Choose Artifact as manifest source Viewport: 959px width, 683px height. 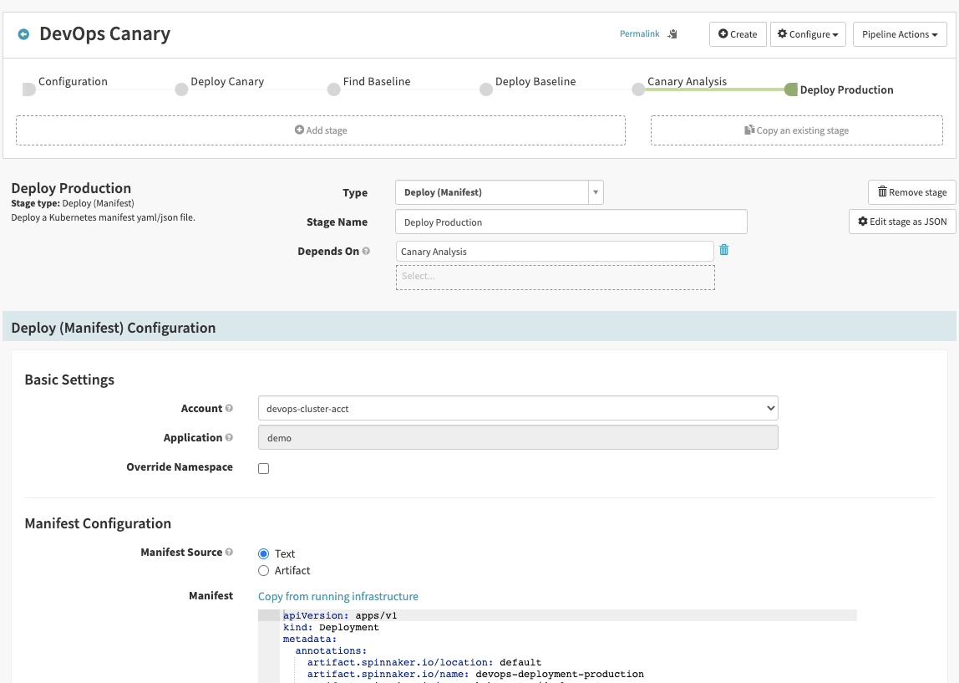264,571
